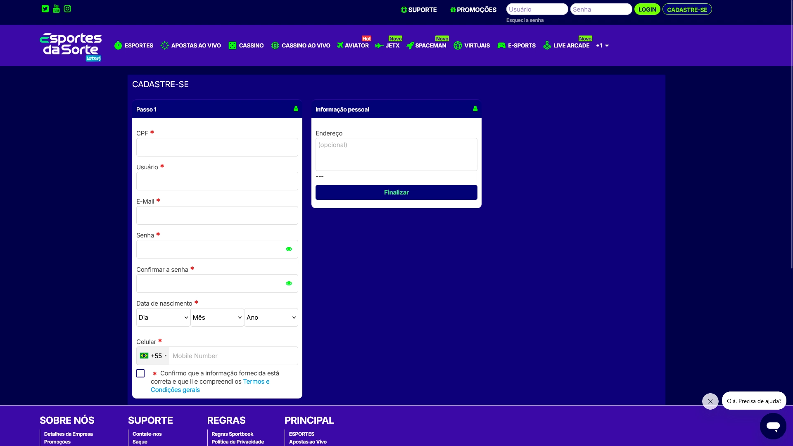Focus the Endereço optional textarea
This screenshot has width=793, height=446.
pos(396,154)
